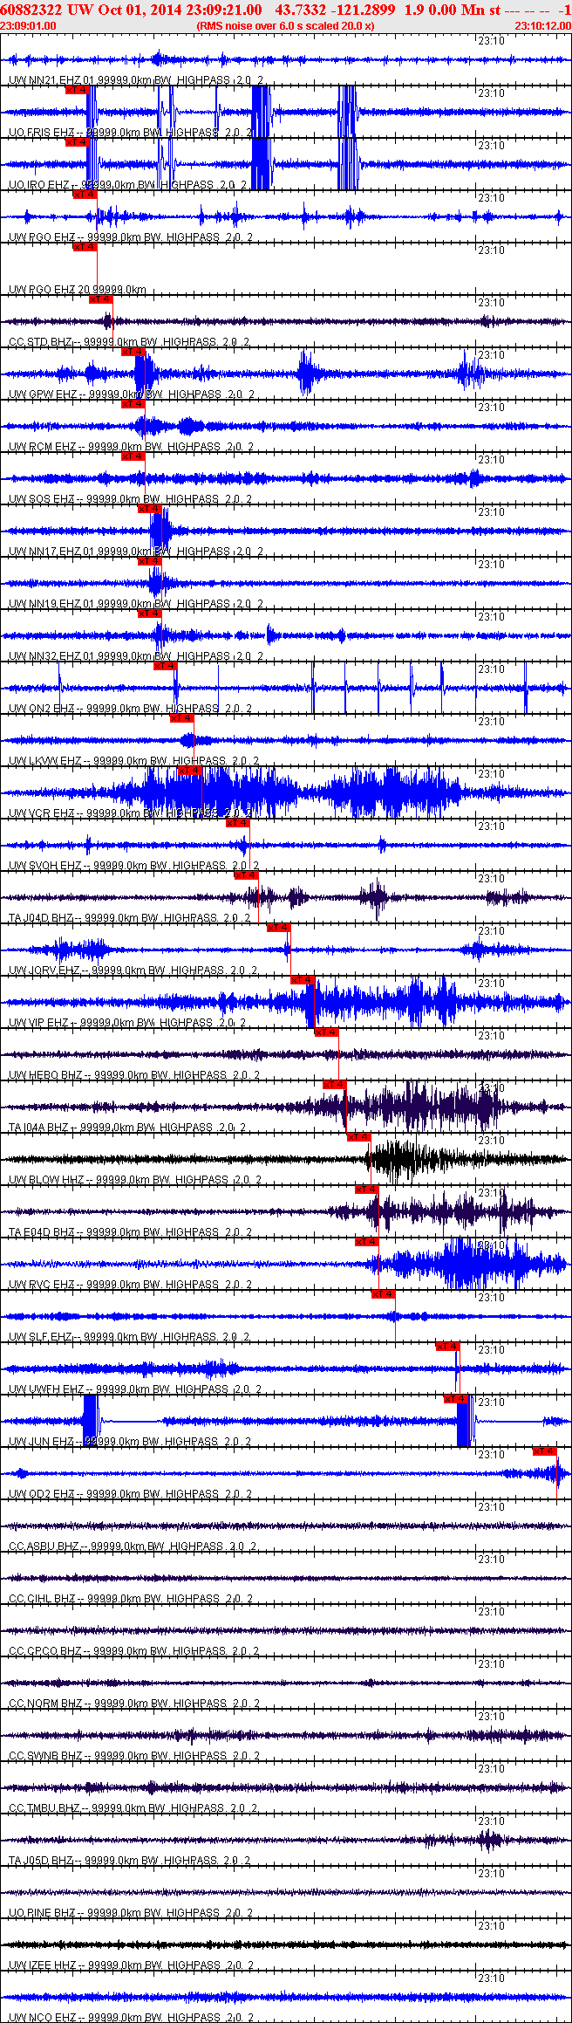Image resolution: width=572 pixels, height=2023 pixels.
Task: Click red pick marker on UW BLOW trace
Action: pyautogui.click(x=358, y=1137)
